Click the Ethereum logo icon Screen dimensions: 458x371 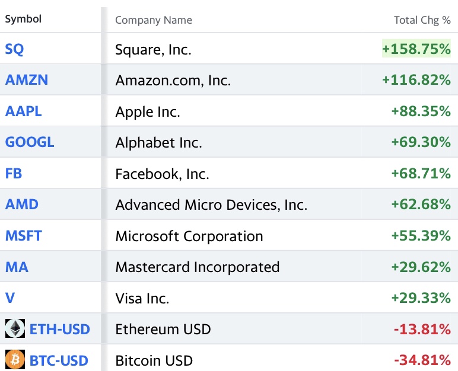15,329
